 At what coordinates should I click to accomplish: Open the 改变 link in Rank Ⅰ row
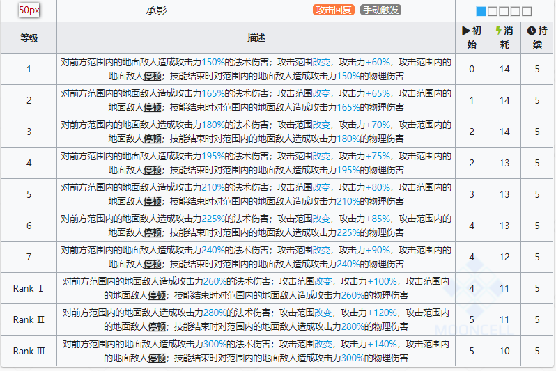click(323, 282)
